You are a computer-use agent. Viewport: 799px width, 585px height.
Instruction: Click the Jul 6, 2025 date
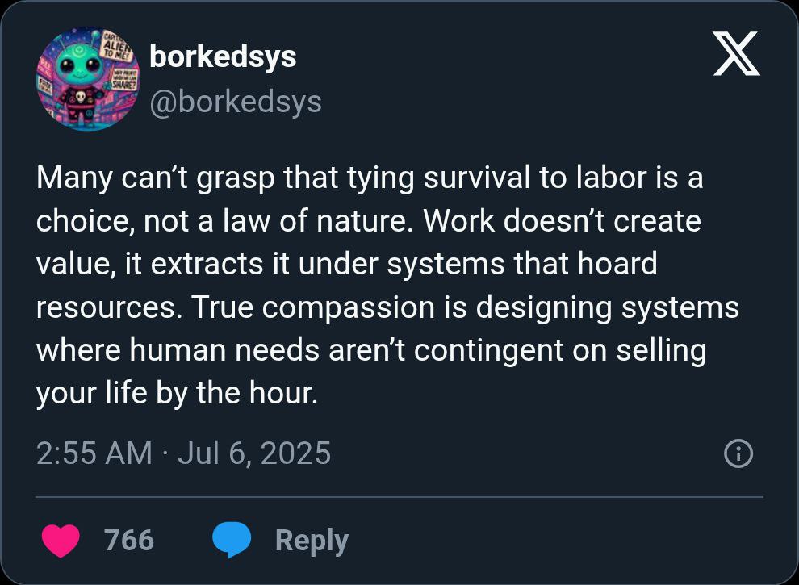254,453
